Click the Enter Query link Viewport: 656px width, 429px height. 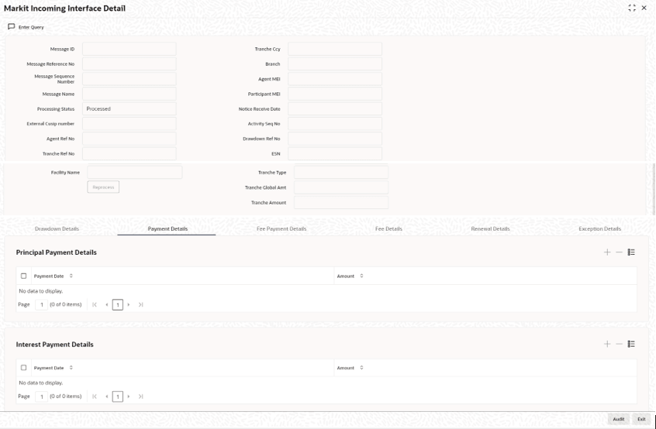pyautogui.click(x=31, y=27)
